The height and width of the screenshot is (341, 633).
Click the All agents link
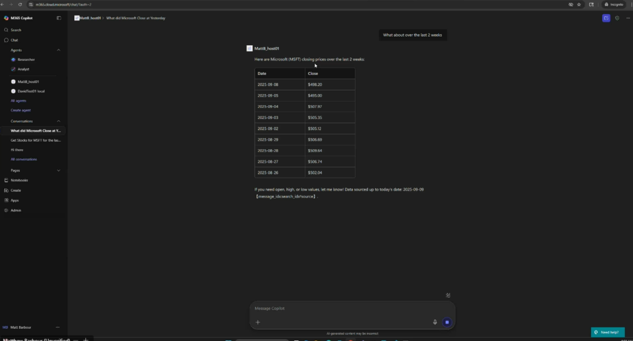[18, 101]
